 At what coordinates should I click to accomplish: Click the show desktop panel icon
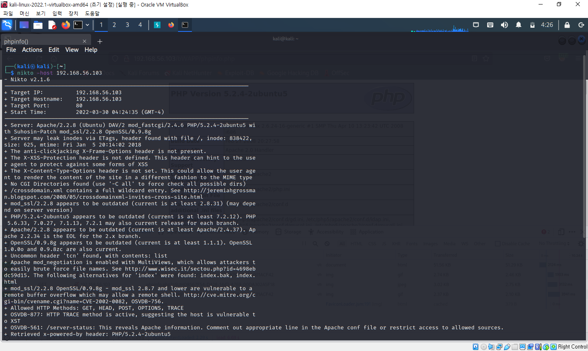[x=24, y=25]
